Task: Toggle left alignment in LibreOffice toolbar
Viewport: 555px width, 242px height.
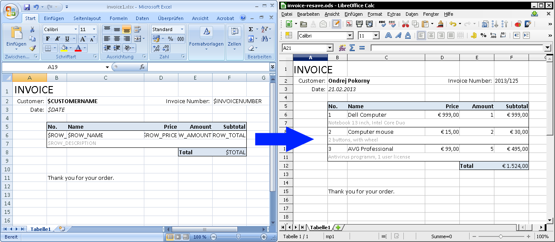Action: click(x=421, y=36)
